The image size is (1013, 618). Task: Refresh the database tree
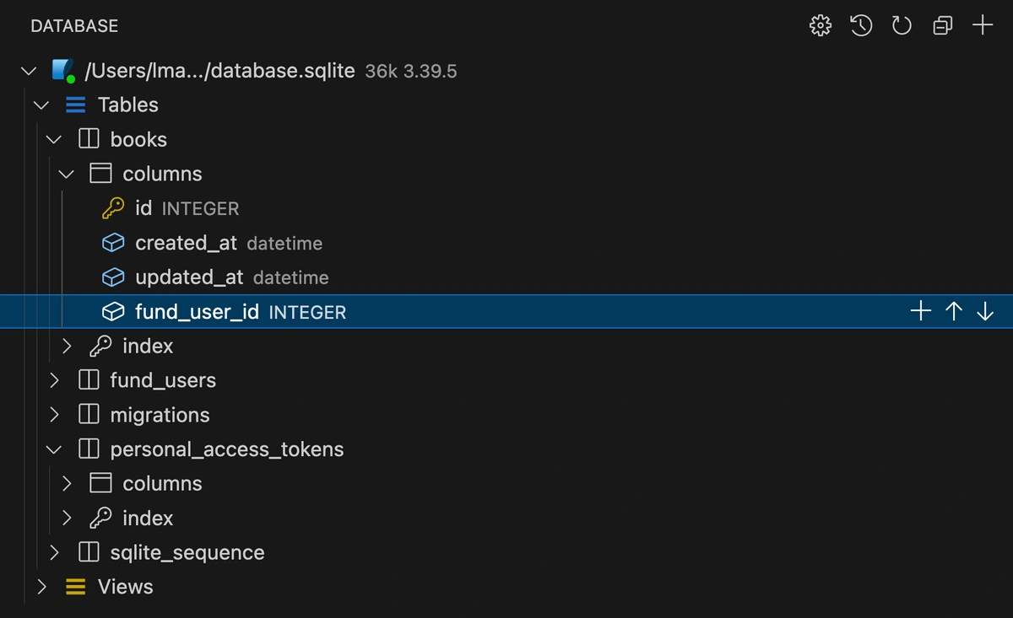902,26
